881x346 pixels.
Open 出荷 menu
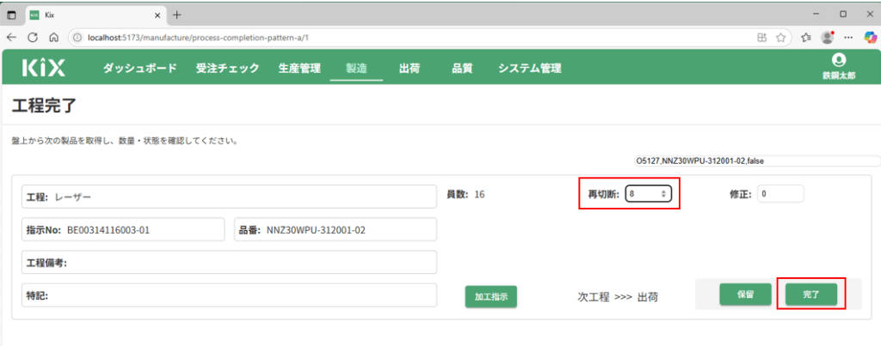click(410, 69)
